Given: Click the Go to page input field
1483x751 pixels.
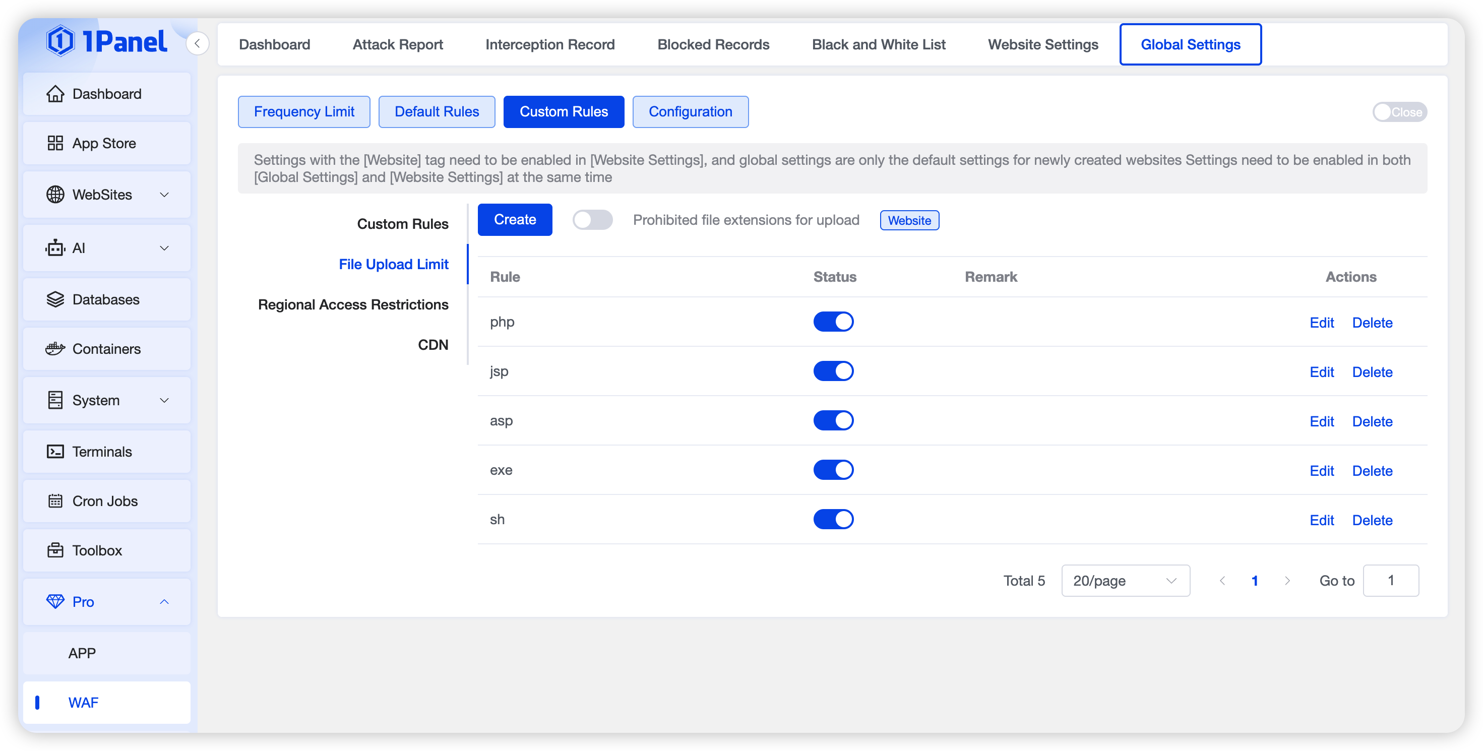Looking at the screenshot, I should tap(1390, 581).
